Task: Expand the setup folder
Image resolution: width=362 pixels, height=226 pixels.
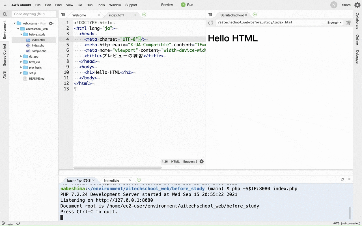Action: pos(21,73)
